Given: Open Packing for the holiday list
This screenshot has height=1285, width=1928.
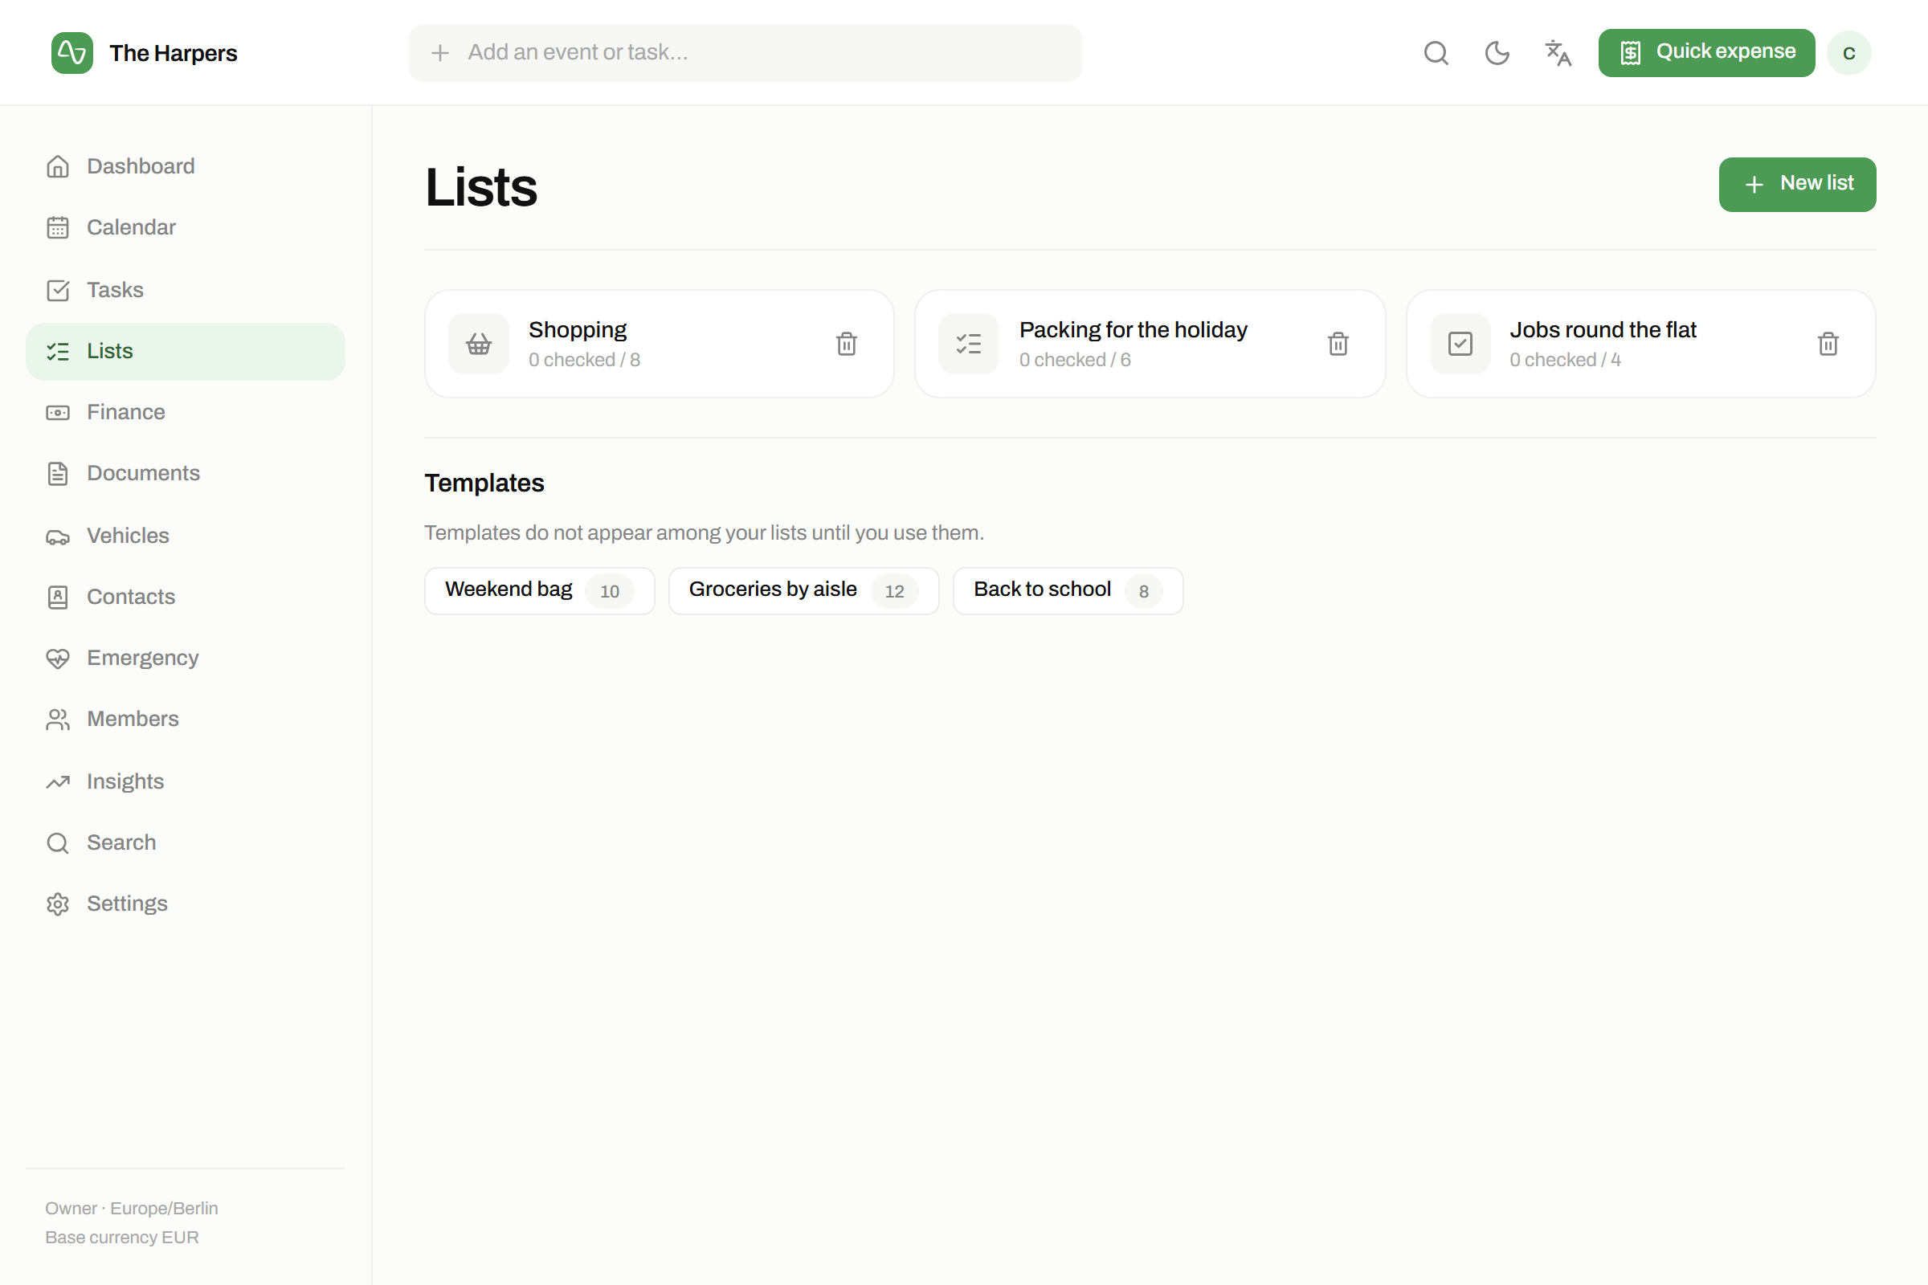Looking at the screenshot, I should [x=1150, y=344].
